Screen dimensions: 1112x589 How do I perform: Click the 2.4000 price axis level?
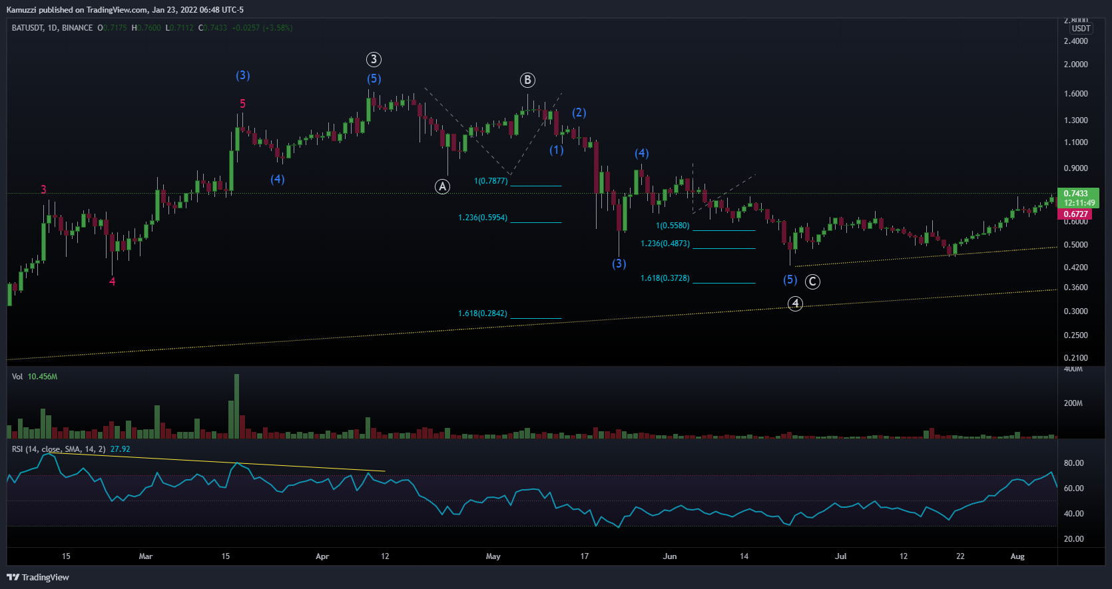(1076, 41)
